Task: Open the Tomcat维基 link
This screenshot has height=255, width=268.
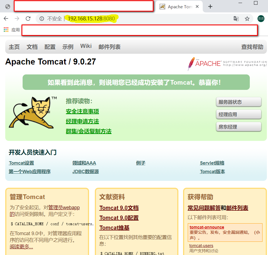Action: (114, 228)
